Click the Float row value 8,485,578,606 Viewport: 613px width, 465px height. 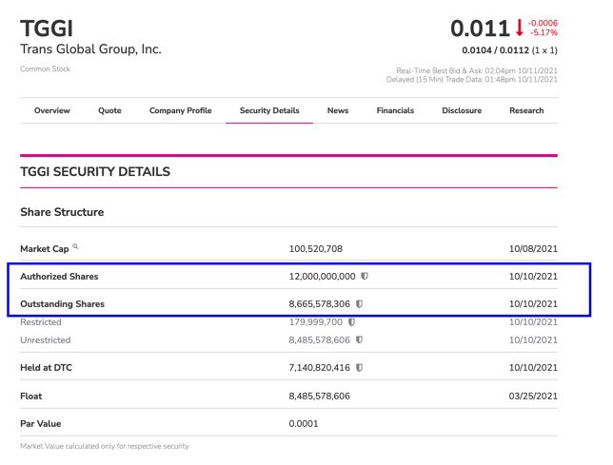click(x=320, y=396)
